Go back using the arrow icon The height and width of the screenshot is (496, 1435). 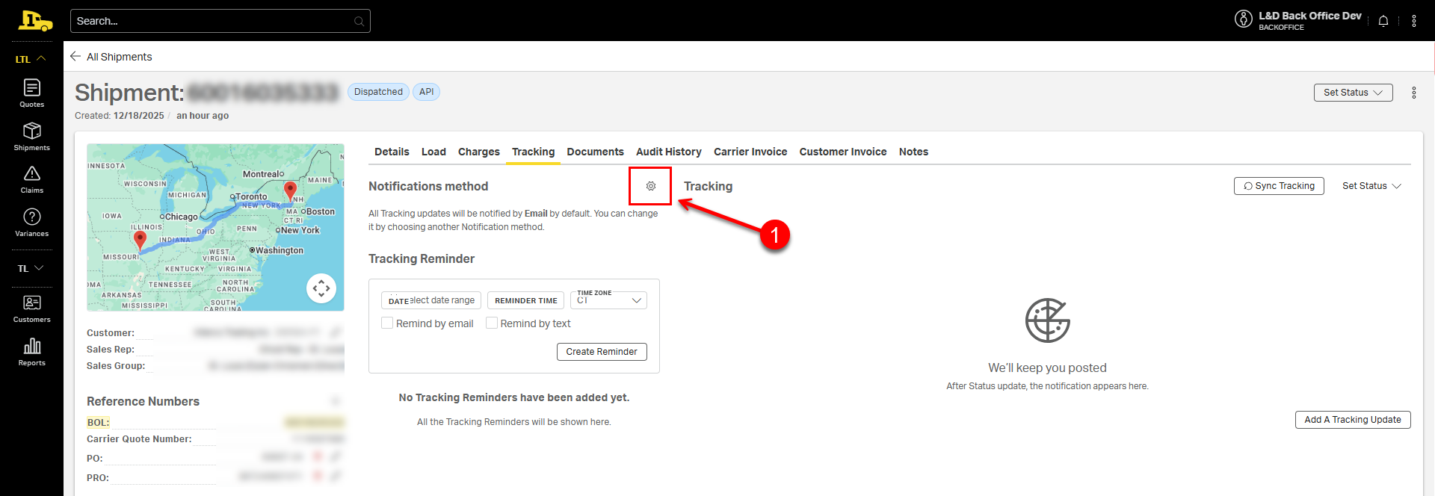(x=75, y=56)
